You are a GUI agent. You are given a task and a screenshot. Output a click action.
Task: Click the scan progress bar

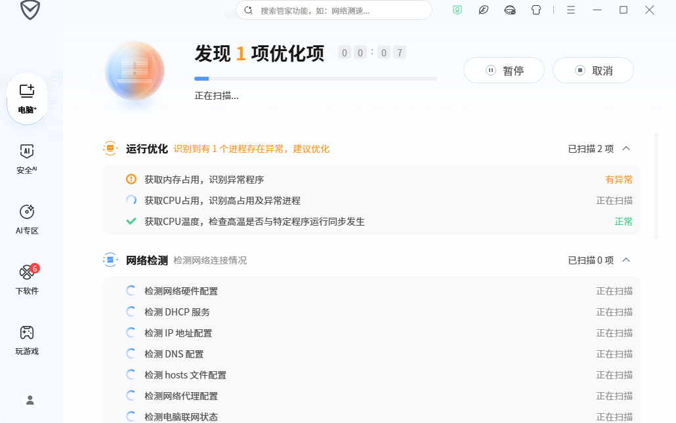click(316, 79)
